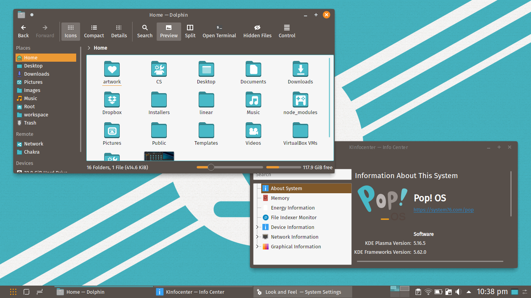This screenshot has width=531, height=298.
Task: Open volume speaker tray icon
Action: (x=459, y=292)
